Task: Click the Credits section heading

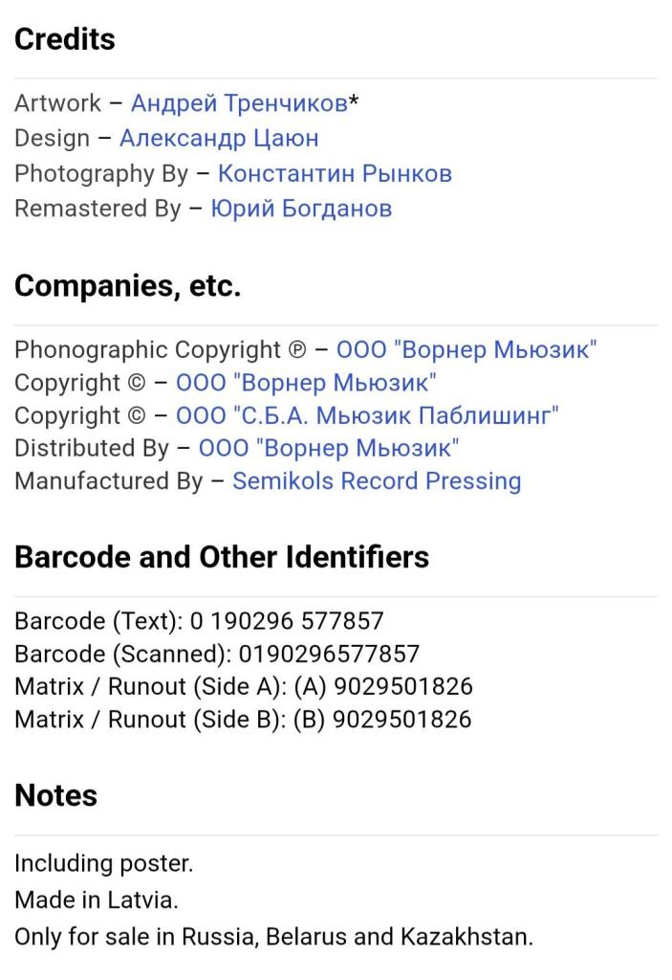Action: [x=65, y=39]
